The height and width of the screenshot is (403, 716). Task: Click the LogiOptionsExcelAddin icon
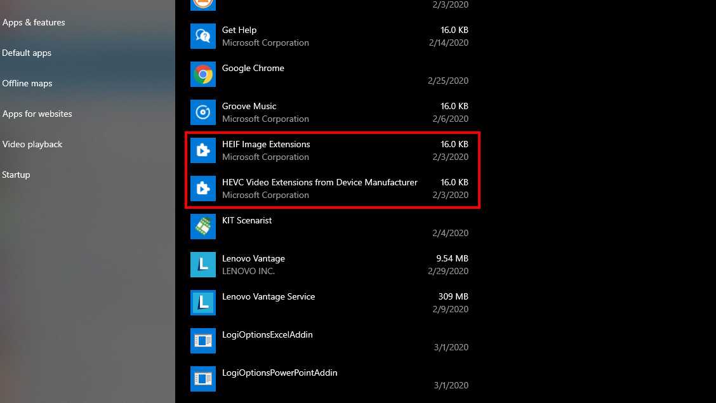203,341
